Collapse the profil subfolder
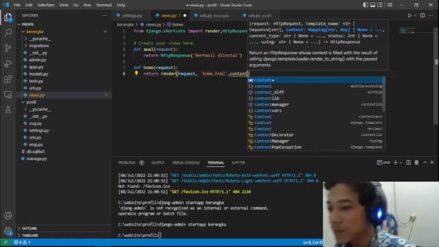The height and width of the screenshot is (247, 439). point(64,102)
